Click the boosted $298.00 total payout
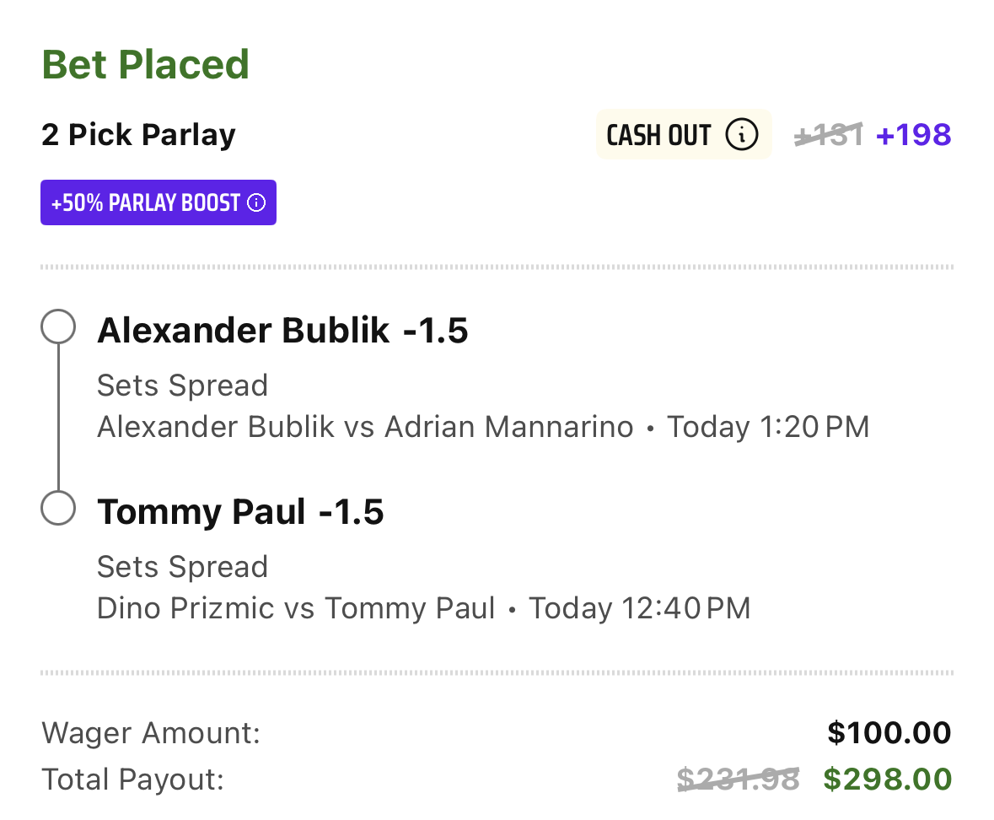The width and height of the screenshot is (994, 820). point(888,780)
